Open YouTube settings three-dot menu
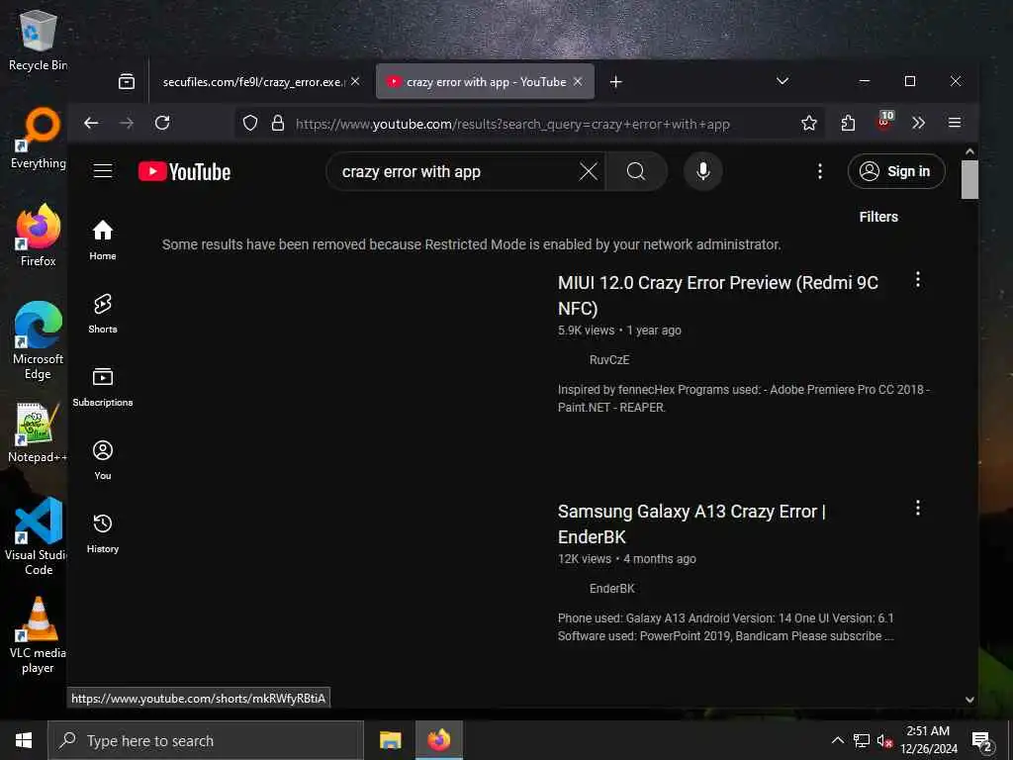The image size is (1013, 760). [x=820, y=171]
